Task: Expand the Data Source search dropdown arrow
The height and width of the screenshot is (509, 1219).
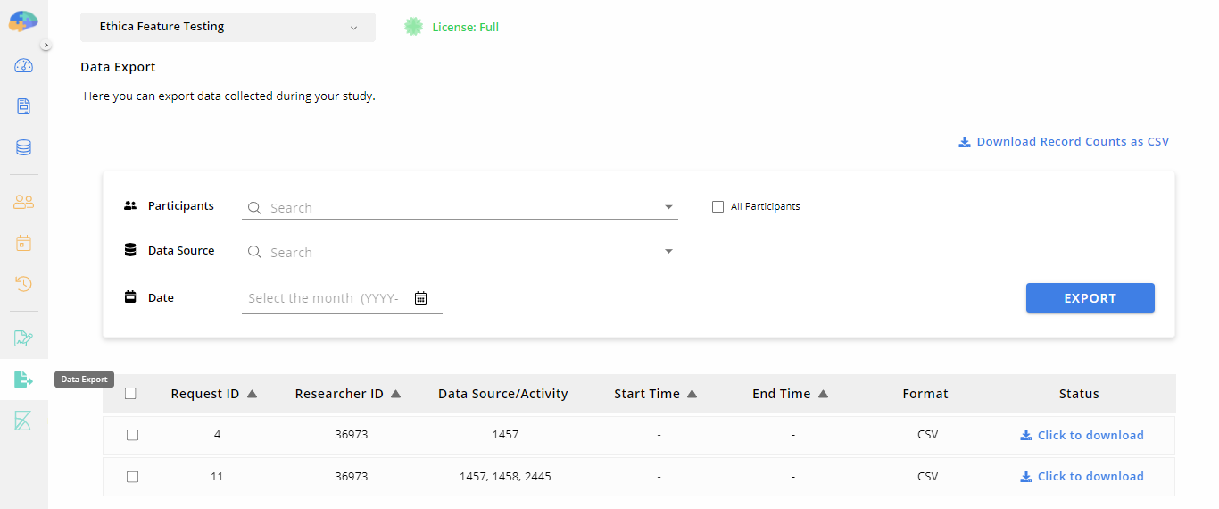Action: (668, 252)
